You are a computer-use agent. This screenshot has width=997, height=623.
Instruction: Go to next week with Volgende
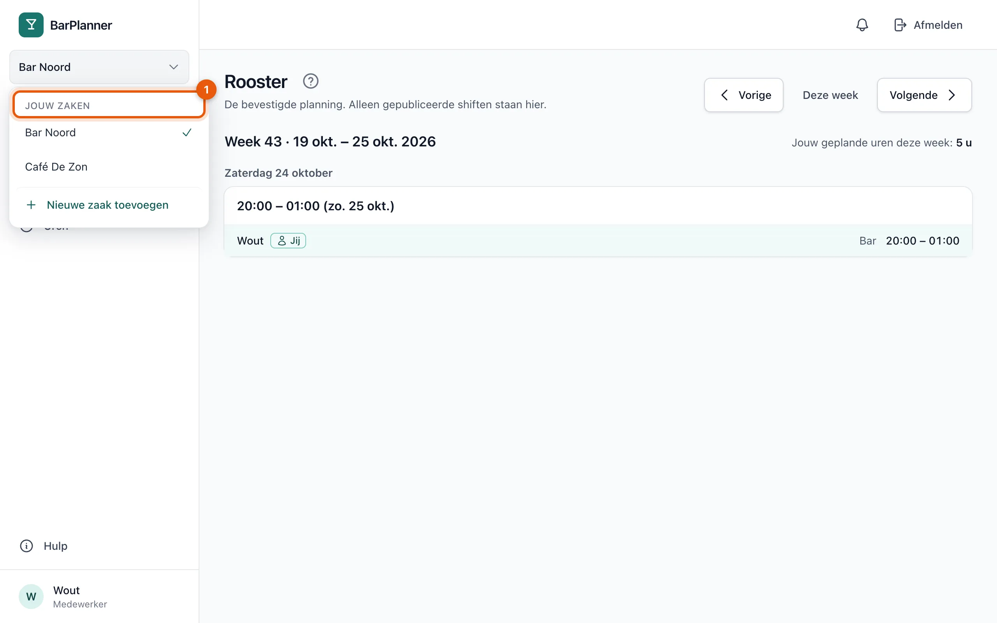[924, 95]
